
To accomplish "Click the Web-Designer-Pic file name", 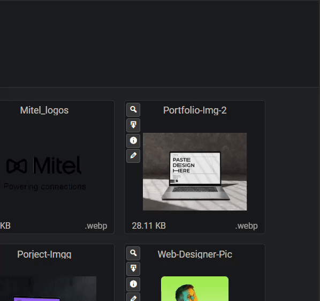I will point(195,254).
